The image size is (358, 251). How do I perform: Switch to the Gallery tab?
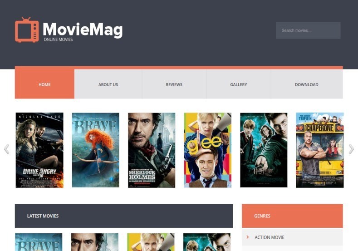(x=239, y=84)
